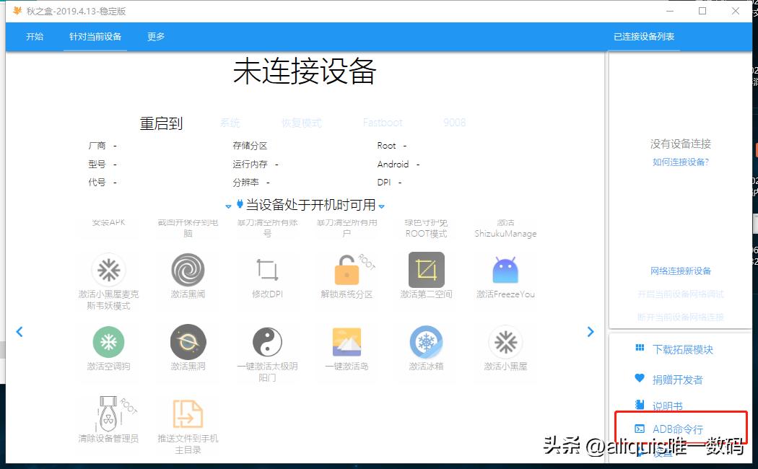Click the 捐赠开发者 heart icon

point(640,378)
